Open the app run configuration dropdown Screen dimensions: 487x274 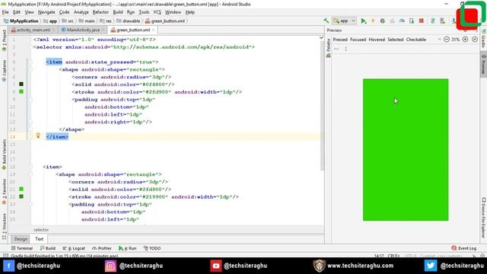(x=344, y=21)
